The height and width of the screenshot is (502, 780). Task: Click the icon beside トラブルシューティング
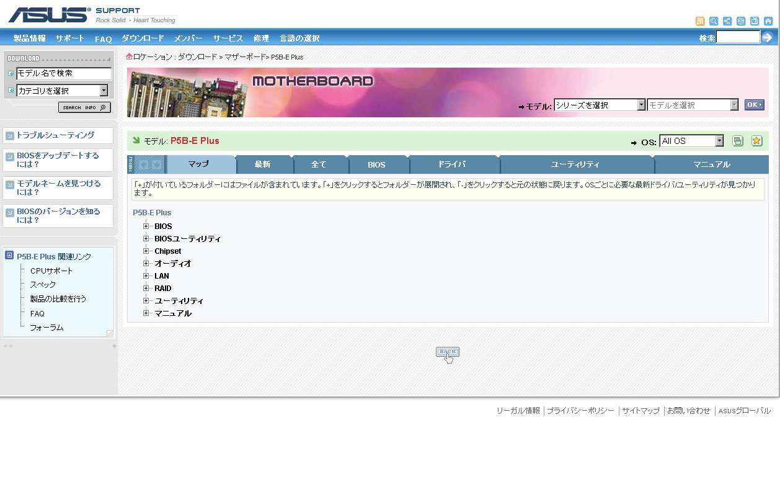point(10,135)
